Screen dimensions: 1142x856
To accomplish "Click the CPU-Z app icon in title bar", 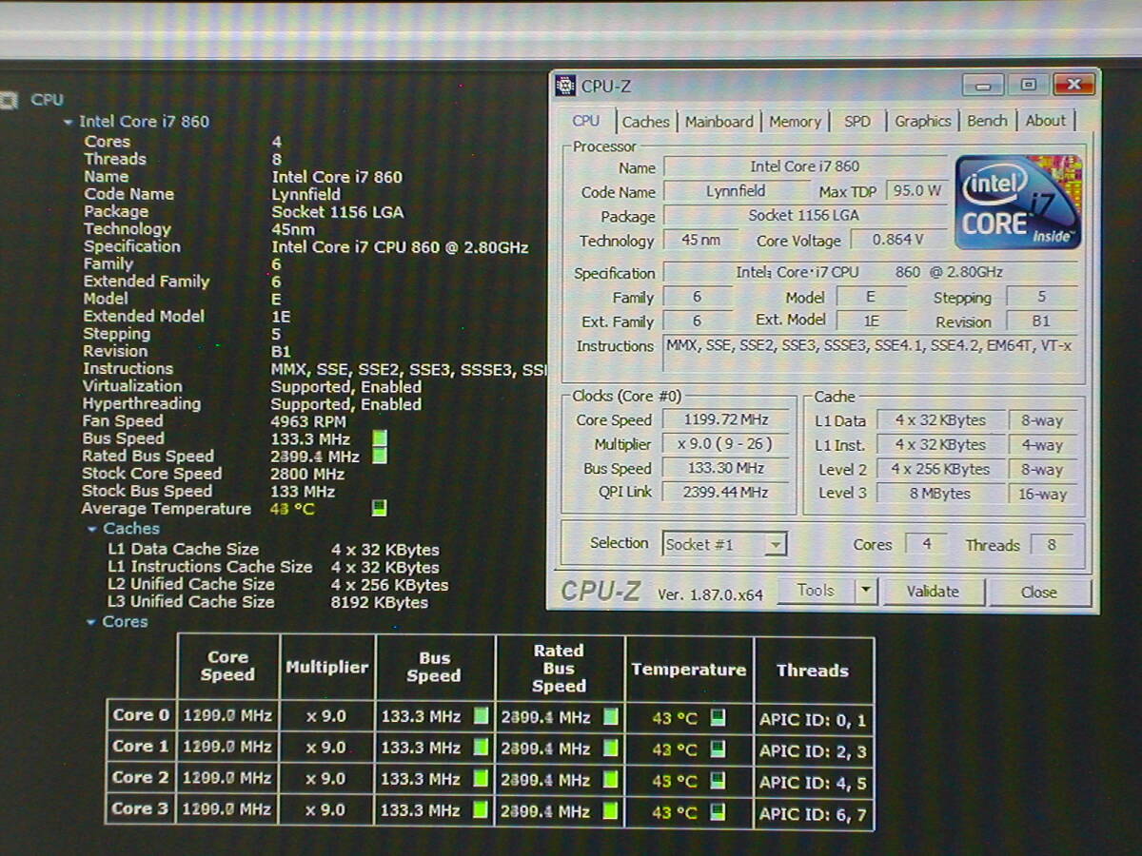I will (565, 86).
